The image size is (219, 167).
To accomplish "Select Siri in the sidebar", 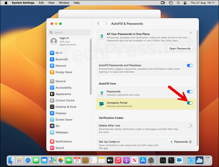I will pos(55,126).
